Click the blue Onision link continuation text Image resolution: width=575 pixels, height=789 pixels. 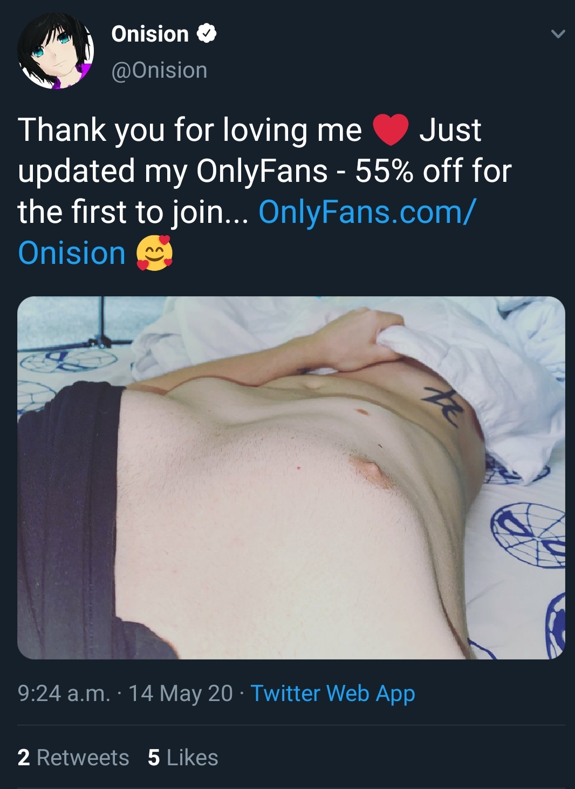coord(72,253)
